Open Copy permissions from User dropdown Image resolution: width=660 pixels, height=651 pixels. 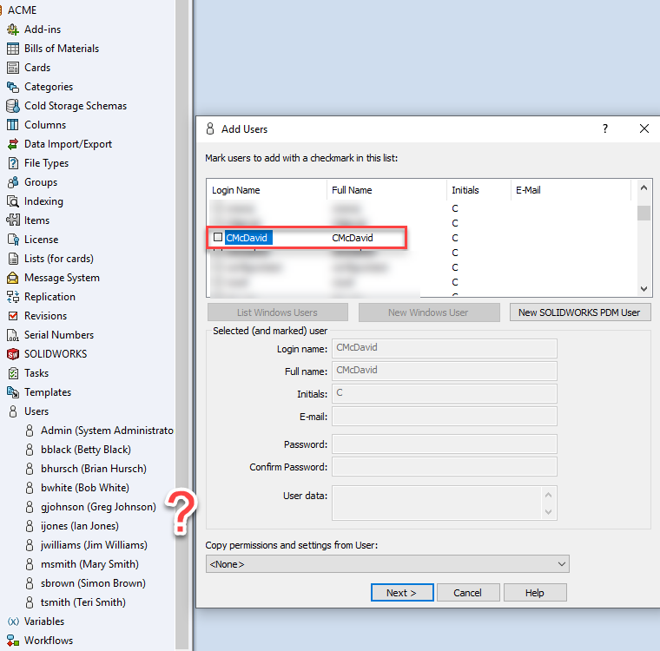pyautogui.click(x=387, y=564)
